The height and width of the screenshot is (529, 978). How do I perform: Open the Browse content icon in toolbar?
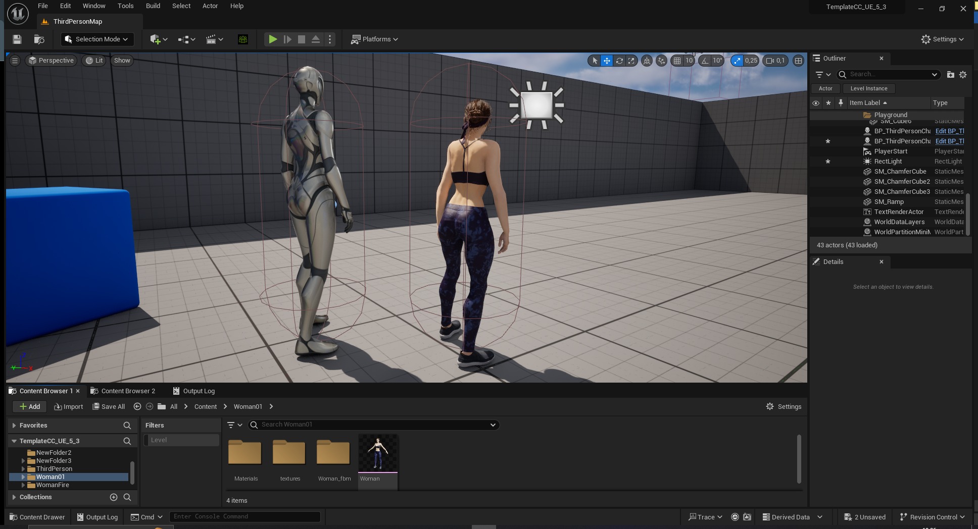point(39,39)
